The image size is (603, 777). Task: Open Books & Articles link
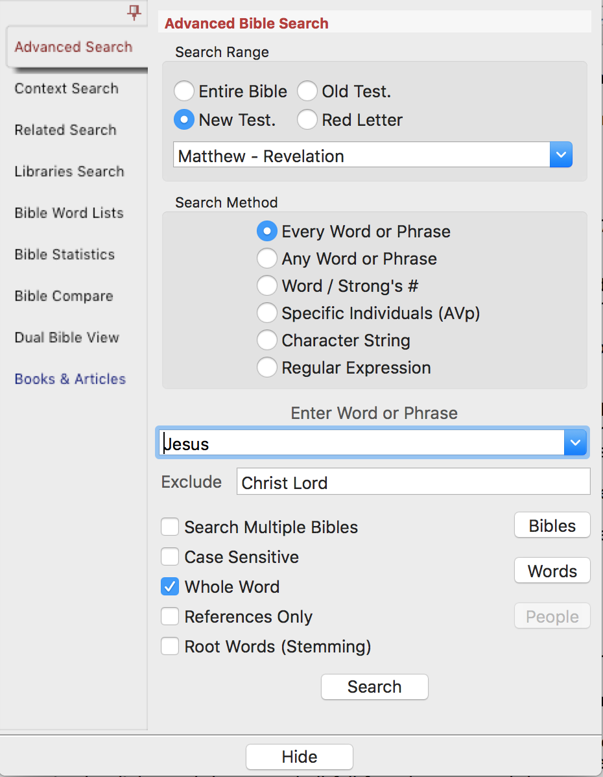71,379
